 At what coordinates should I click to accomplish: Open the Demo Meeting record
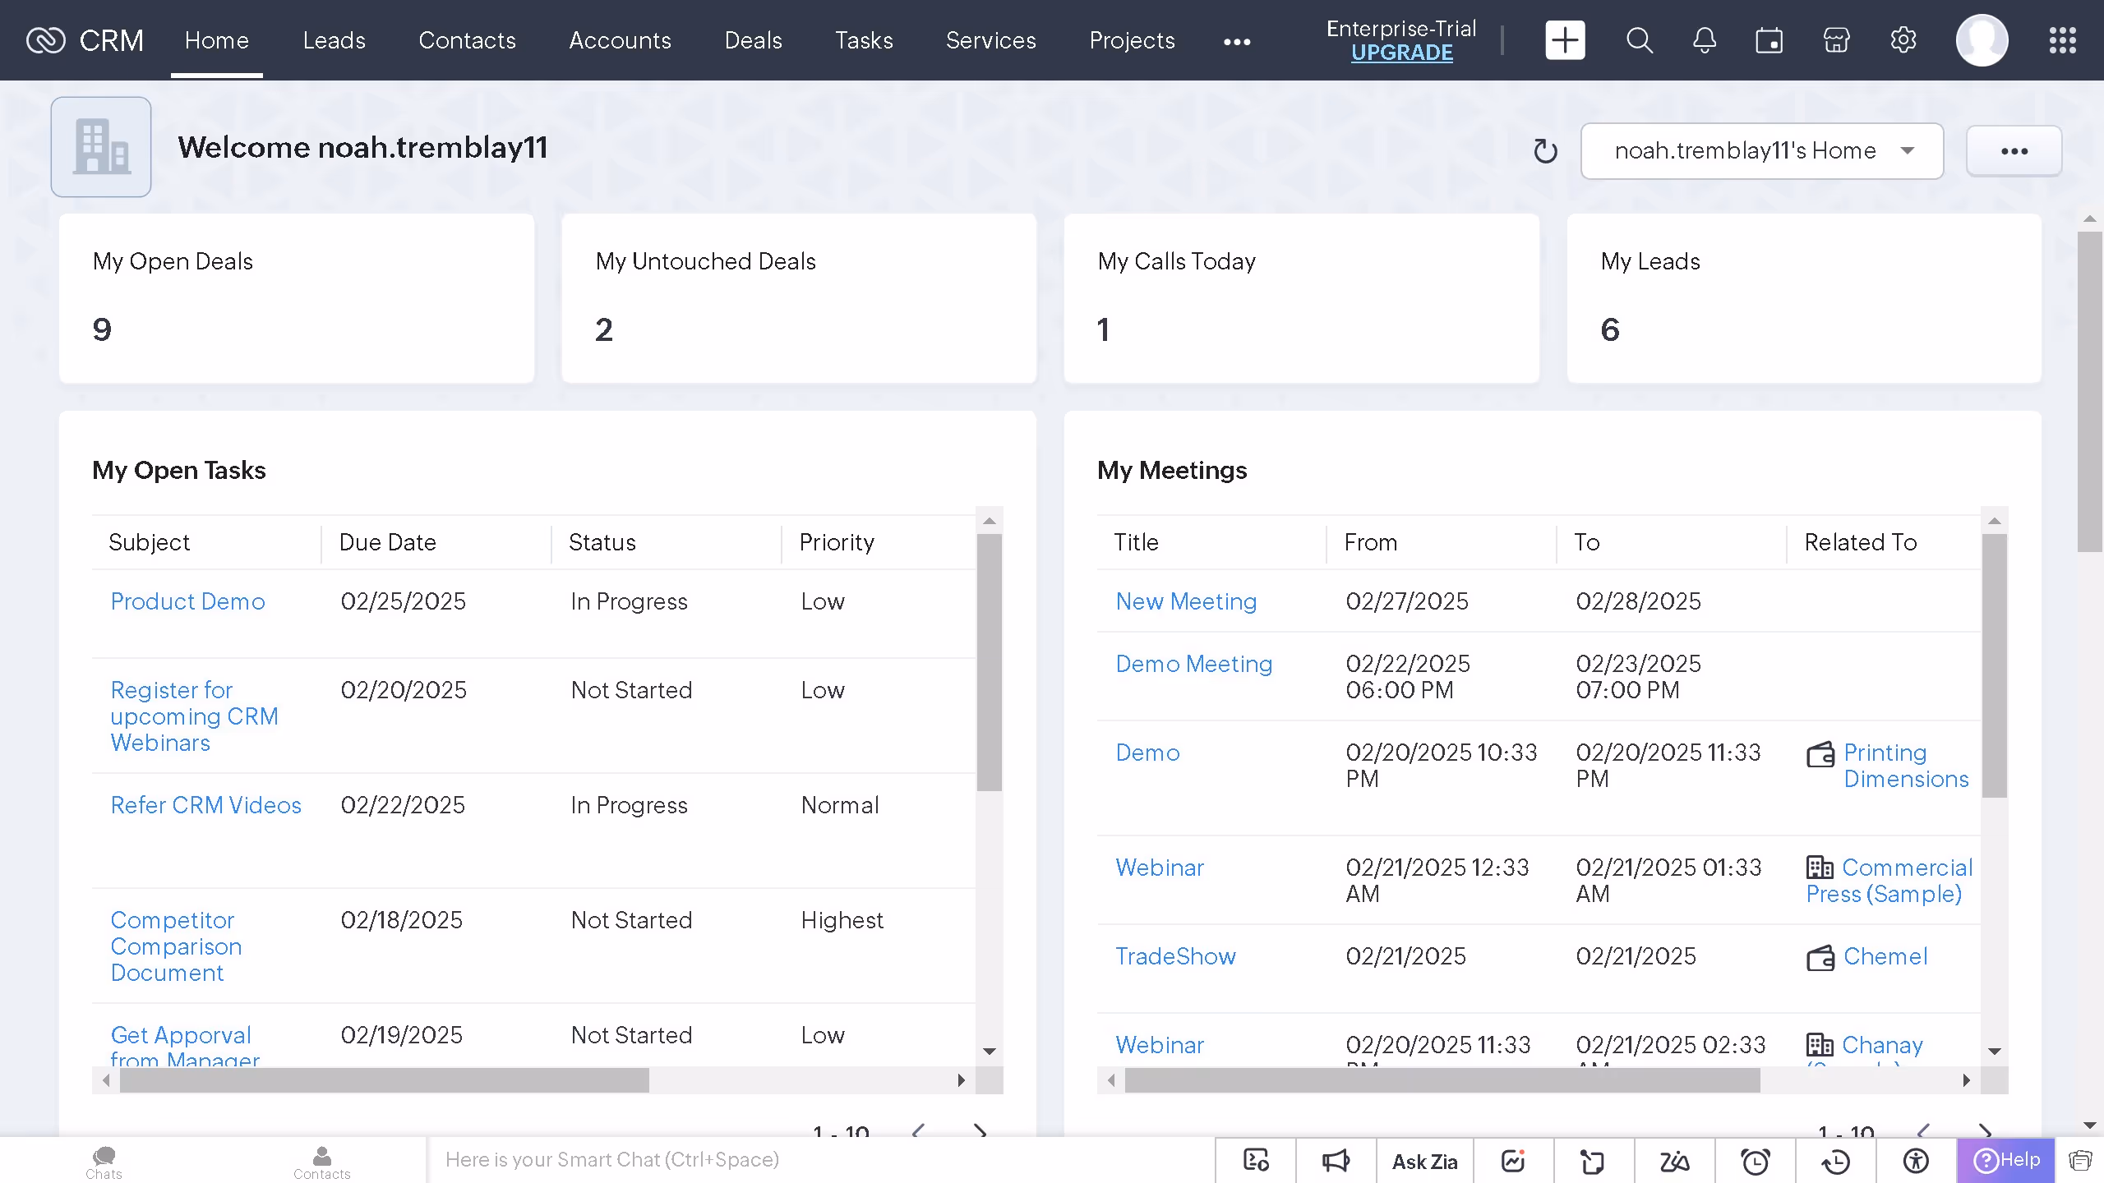click(1193, 663)
